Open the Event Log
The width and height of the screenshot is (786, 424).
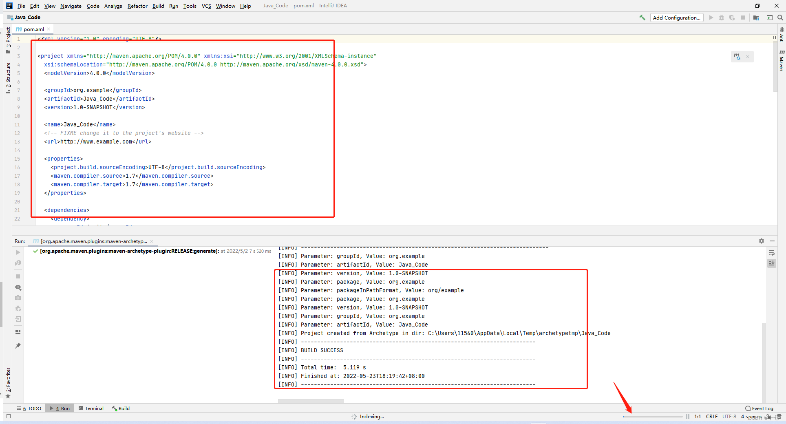click(x=759, y=408)
